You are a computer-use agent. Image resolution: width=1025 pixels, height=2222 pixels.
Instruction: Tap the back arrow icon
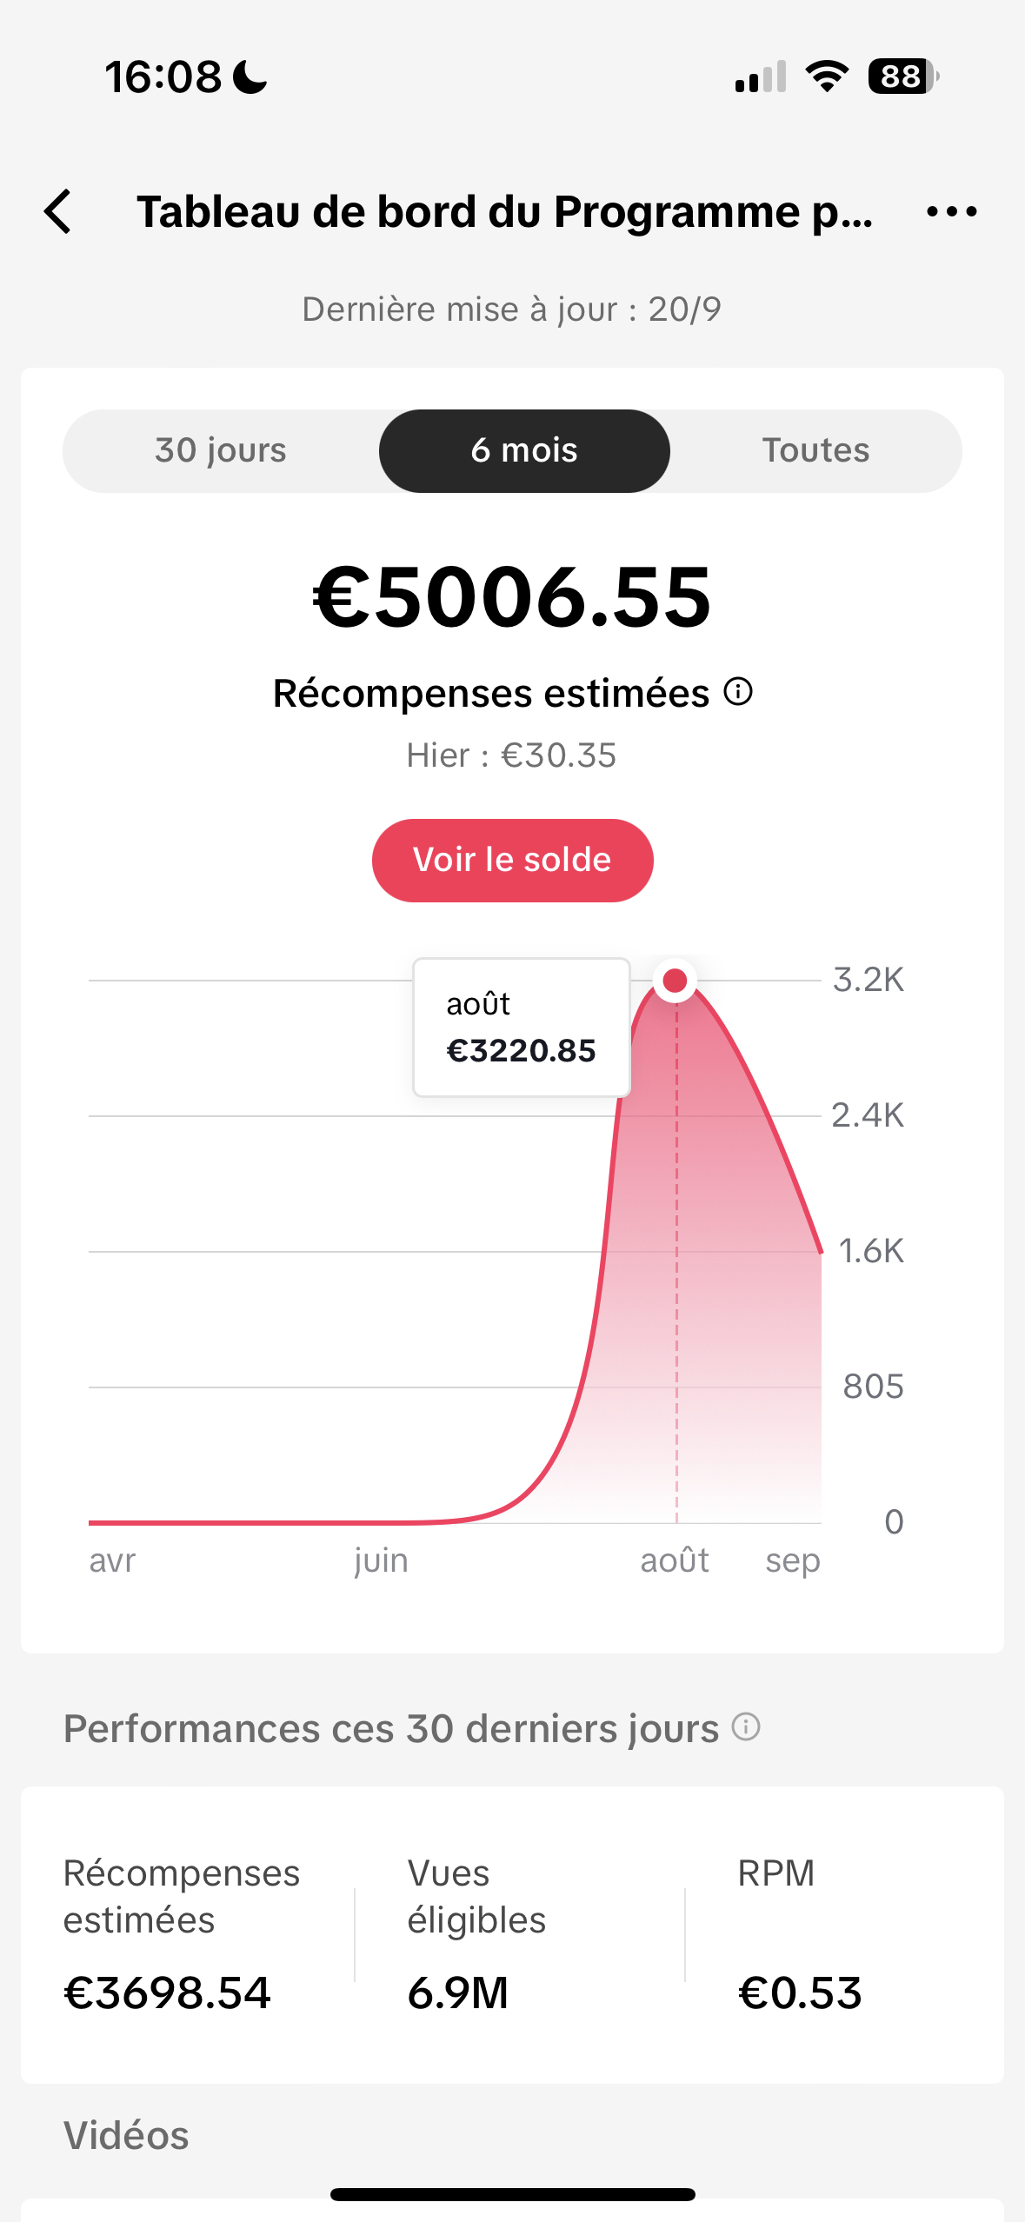(x=58, y=212)
